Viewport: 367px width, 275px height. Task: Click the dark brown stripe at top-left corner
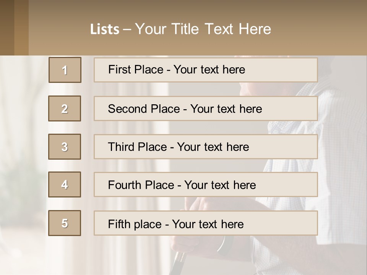point(7,27)
